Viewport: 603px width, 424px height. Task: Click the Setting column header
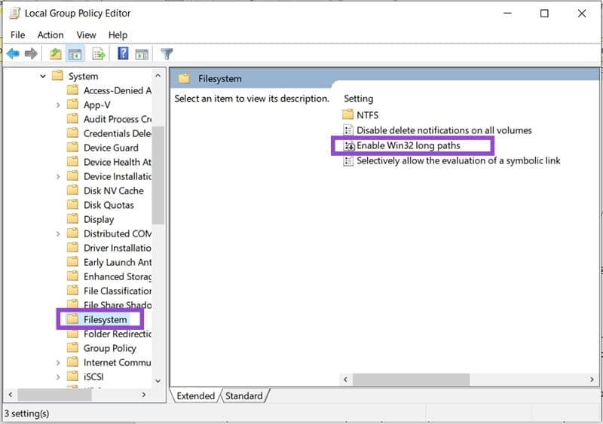(359, 99)
